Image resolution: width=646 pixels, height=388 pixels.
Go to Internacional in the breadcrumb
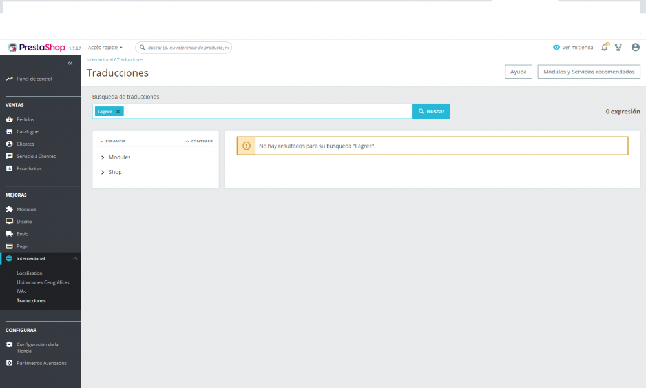click(x=98, y=59)
